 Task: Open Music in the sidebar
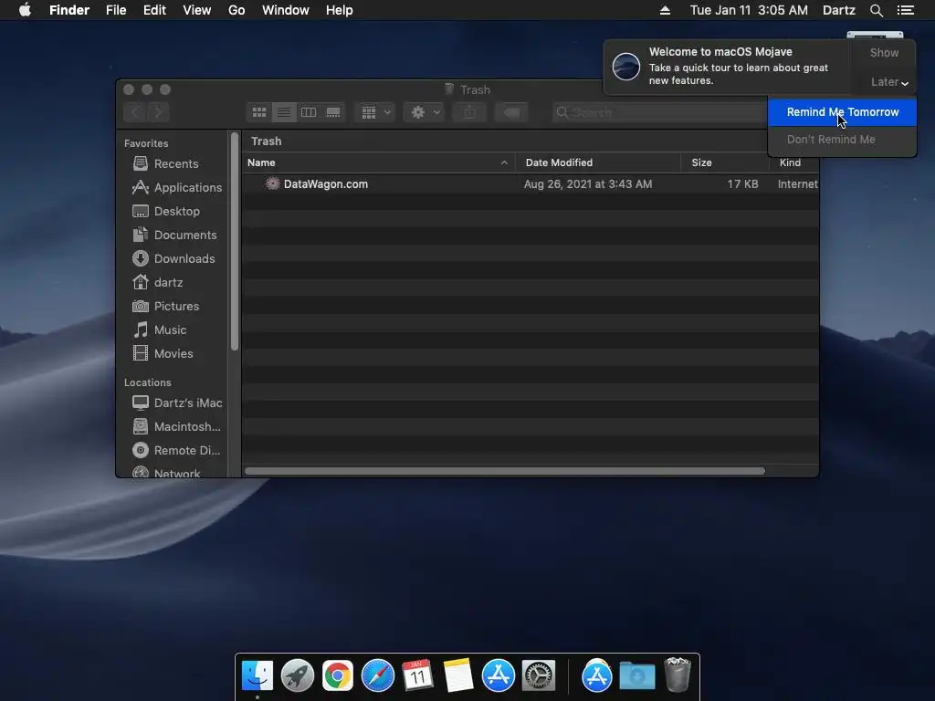[159, 330]
